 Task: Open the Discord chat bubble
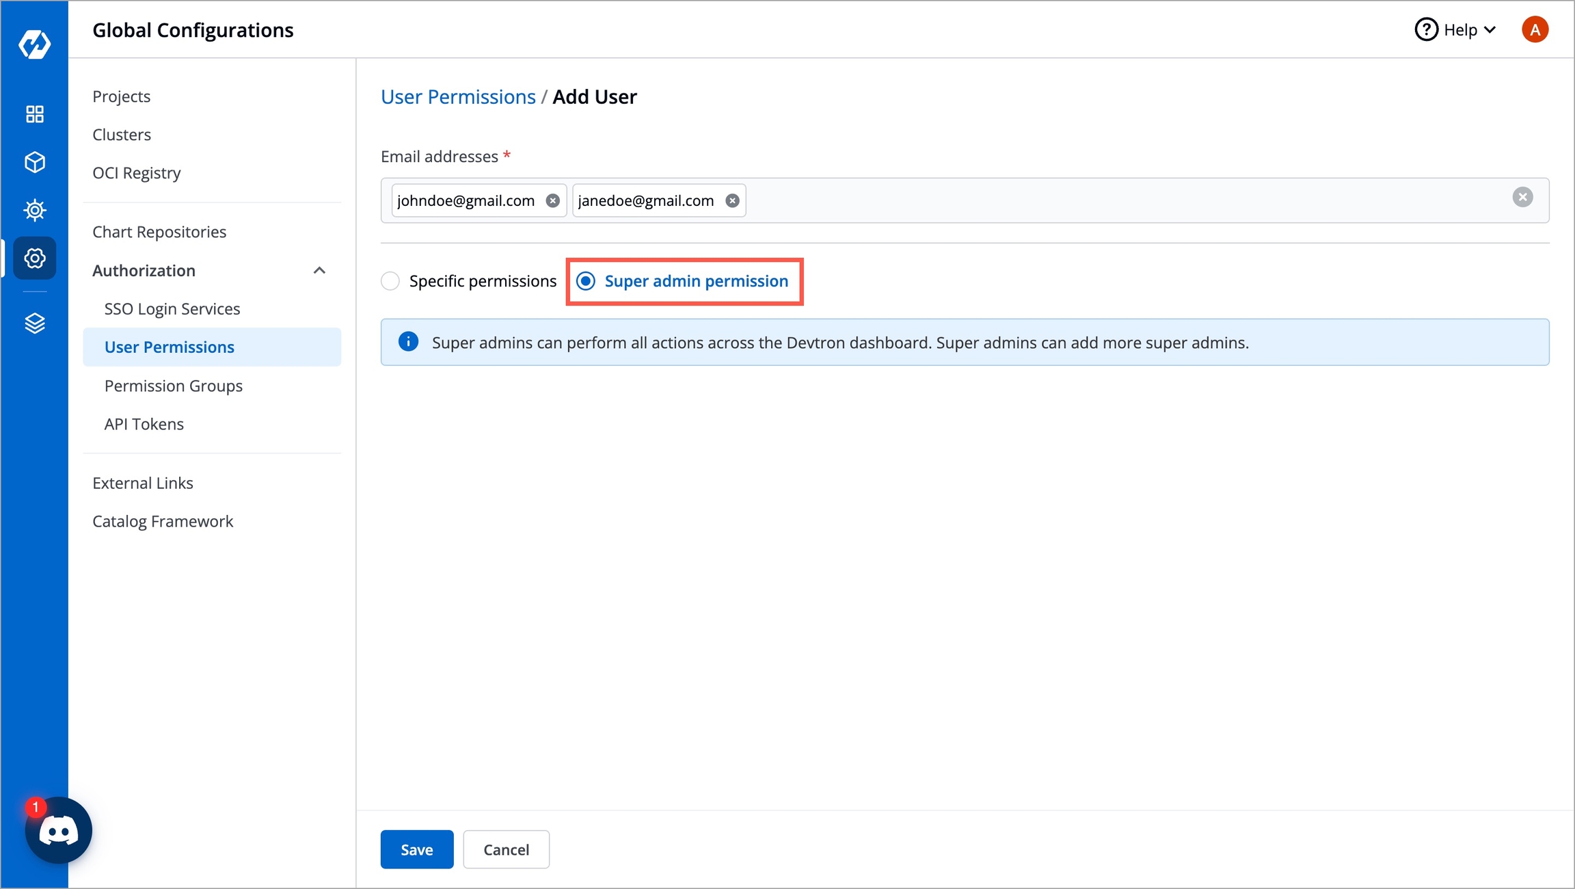(x=59, y=830)
